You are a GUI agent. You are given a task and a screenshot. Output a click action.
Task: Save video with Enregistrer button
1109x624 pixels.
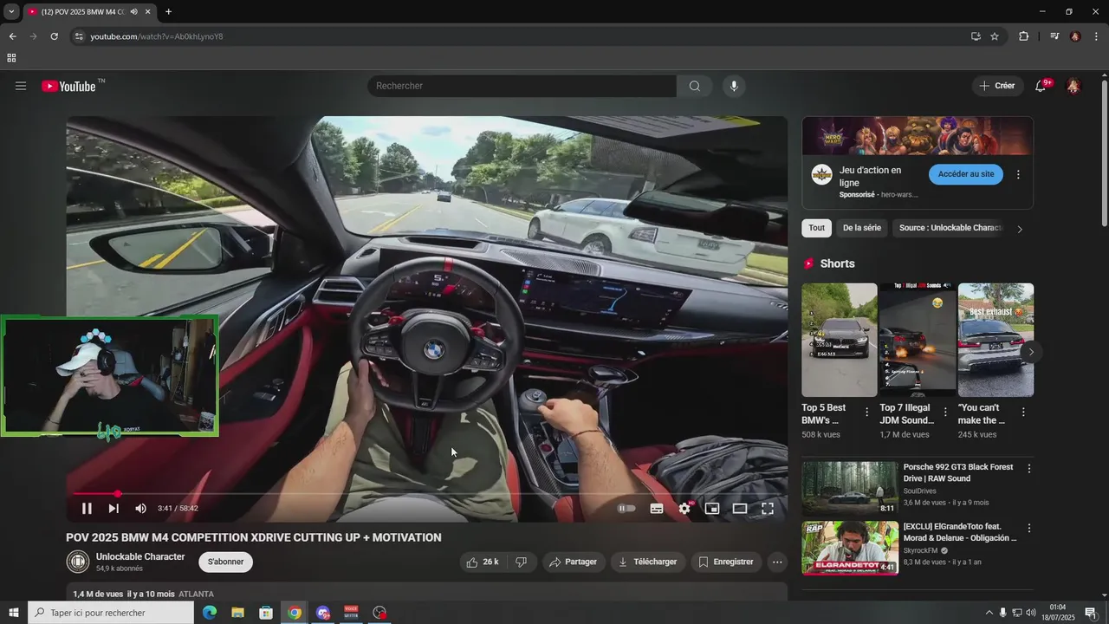[726, 562]
